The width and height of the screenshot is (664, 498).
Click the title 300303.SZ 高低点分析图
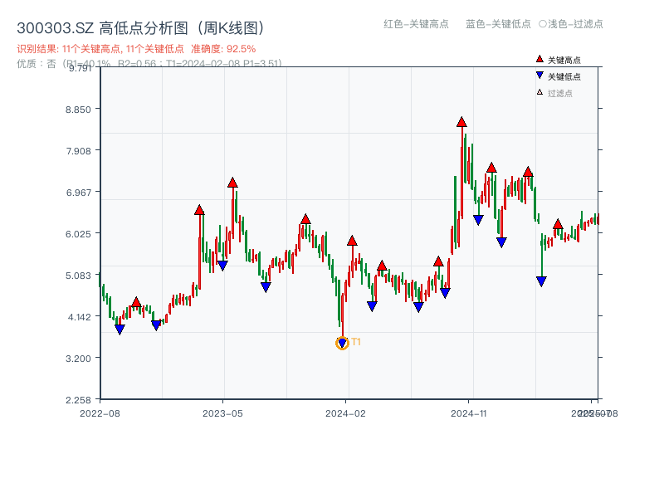click(x=141, y=28)
